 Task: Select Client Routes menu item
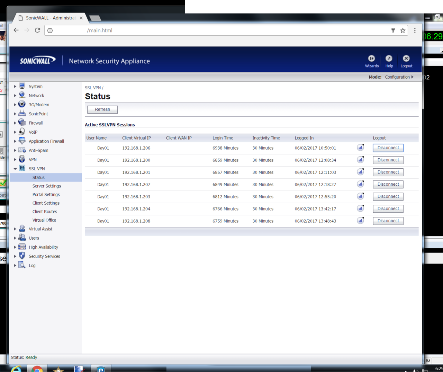point(45,212)
